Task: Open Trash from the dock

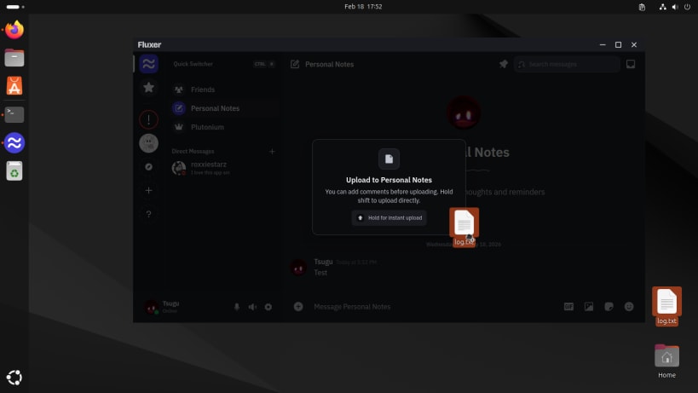Action: pos(14,170)
